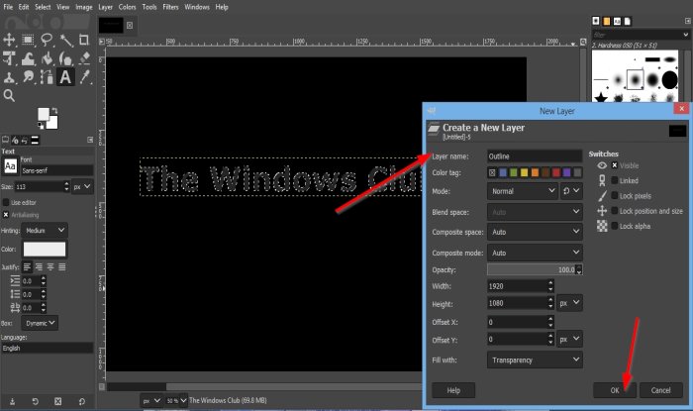Image resolution: width=693 pixels, height=411 pixels.
Task: Select the Eraser tool
Action: click(x=84, y=58)
